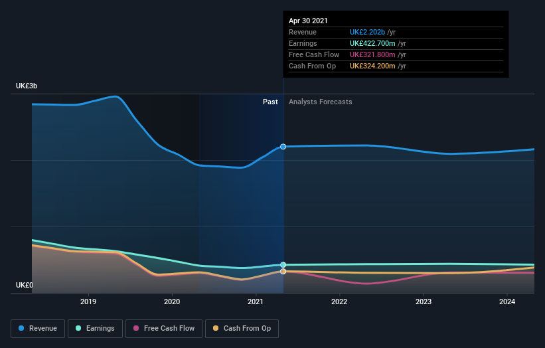Toggle the Cash From Op legend button

(242, 329)
